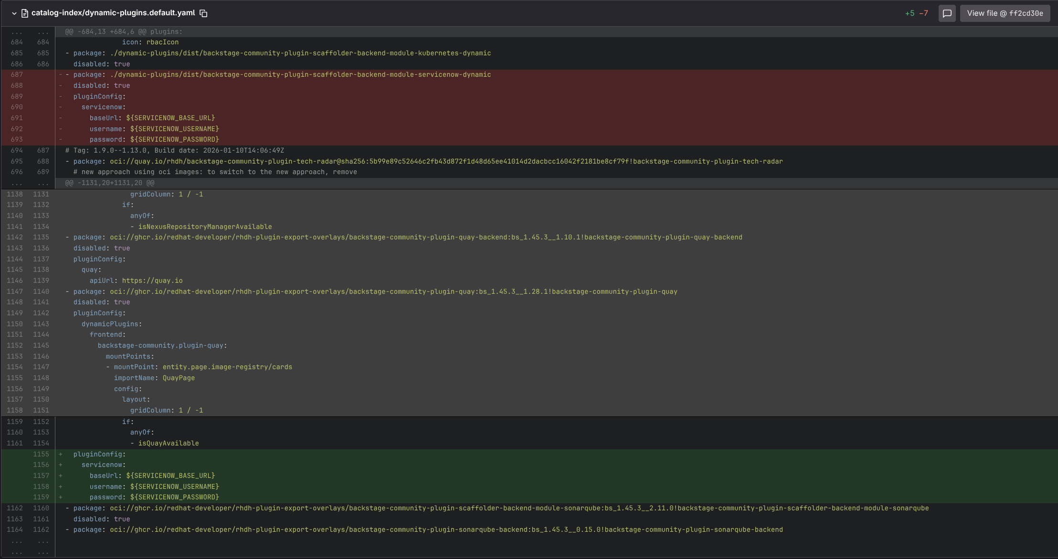This screenshot has height=559, width=1058.
Task: Open the comment-on-file speech bubble
Action: pyautogui.click(x=947, y=13)
